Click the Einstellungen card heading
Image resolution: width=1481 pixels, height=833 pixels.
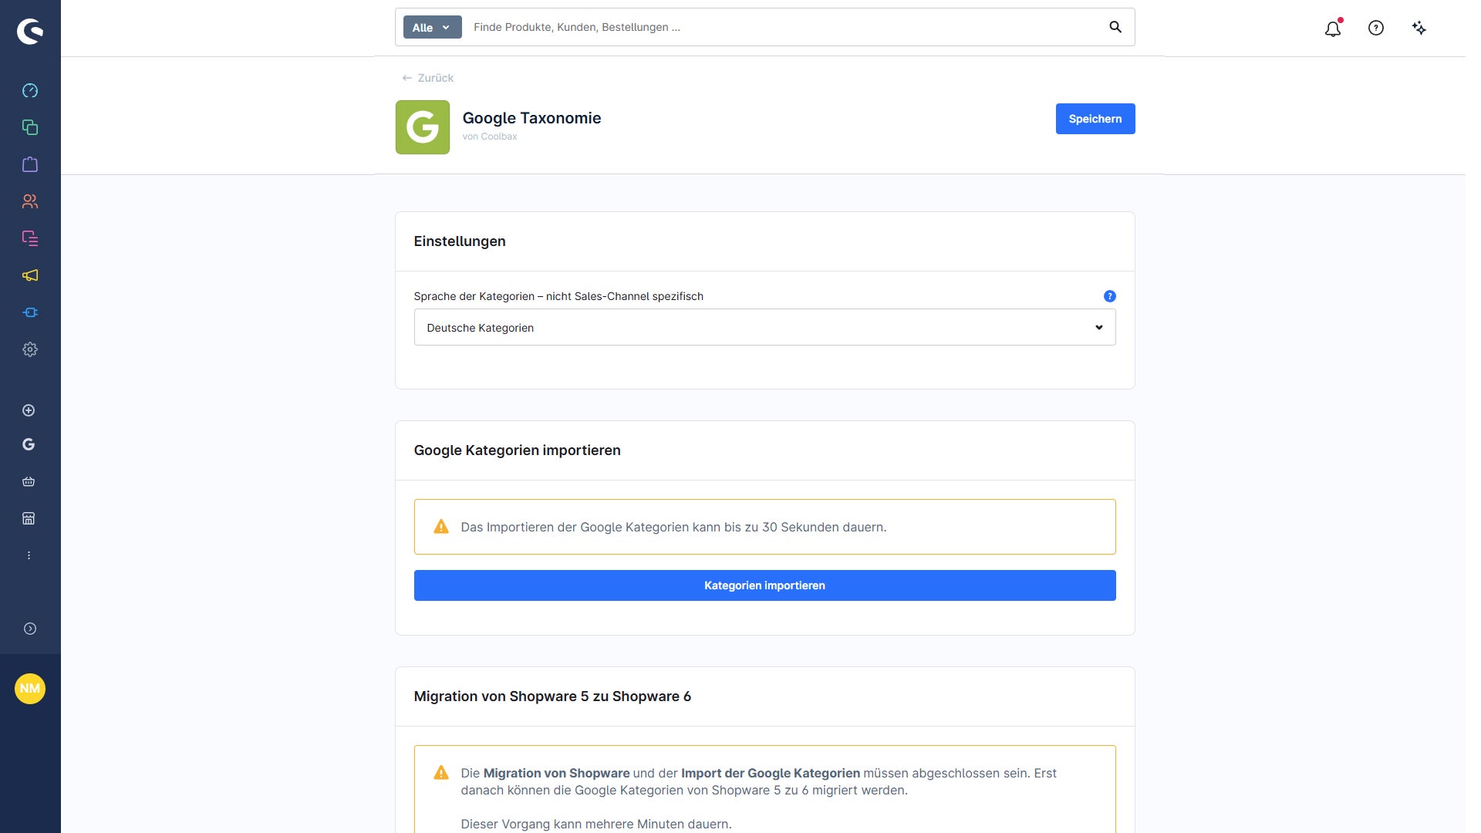tap(460, 241)
